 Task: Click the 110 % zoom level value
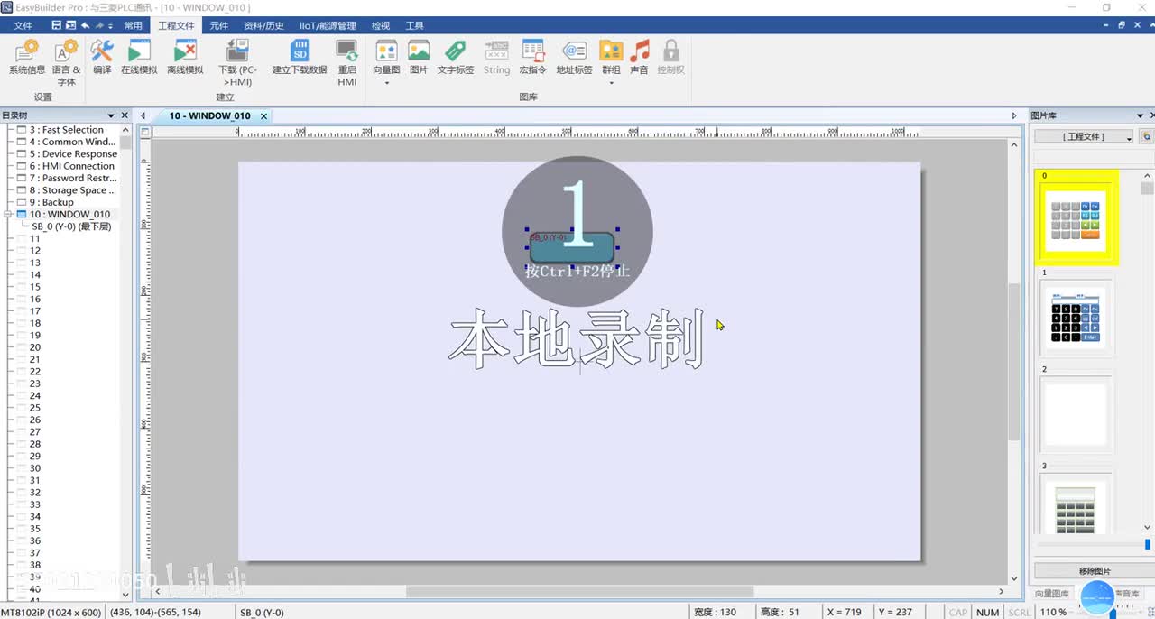tap(1053, 612)
